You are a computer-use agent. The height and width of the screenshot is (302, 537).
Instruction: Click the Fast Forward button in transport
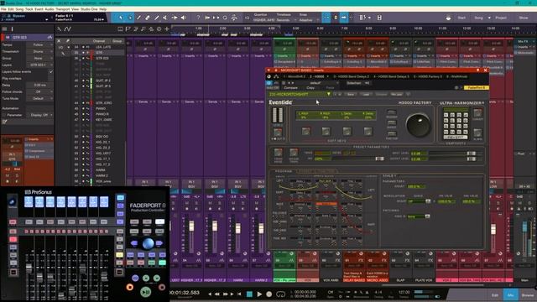(x=225, y=294)
